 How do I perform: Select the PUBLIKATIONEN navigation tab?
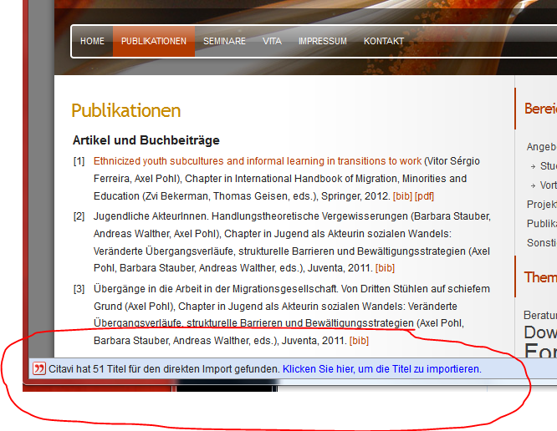154,41
